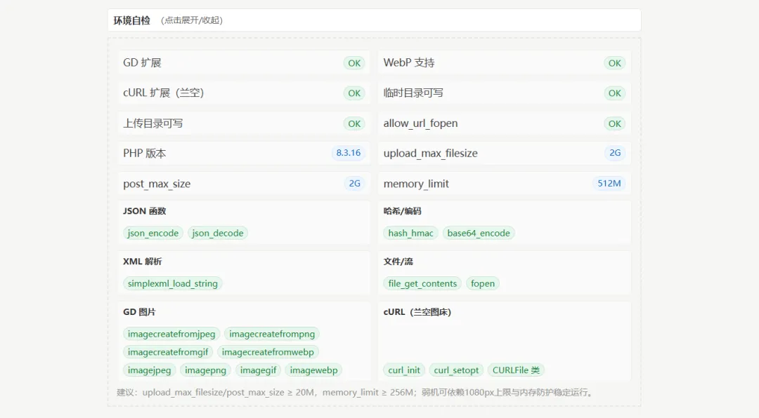Click the CURLFile 类 tag
Image resolution: width=759 pixels, height=418 pixels.
coord(516,370)
